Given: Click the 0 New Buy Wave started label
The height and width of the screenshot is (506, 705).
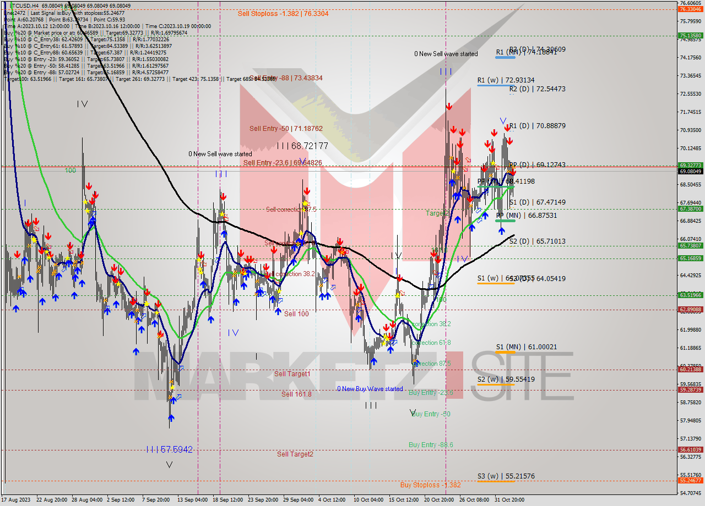Looking at the screenshot, I should coord(370,389).
